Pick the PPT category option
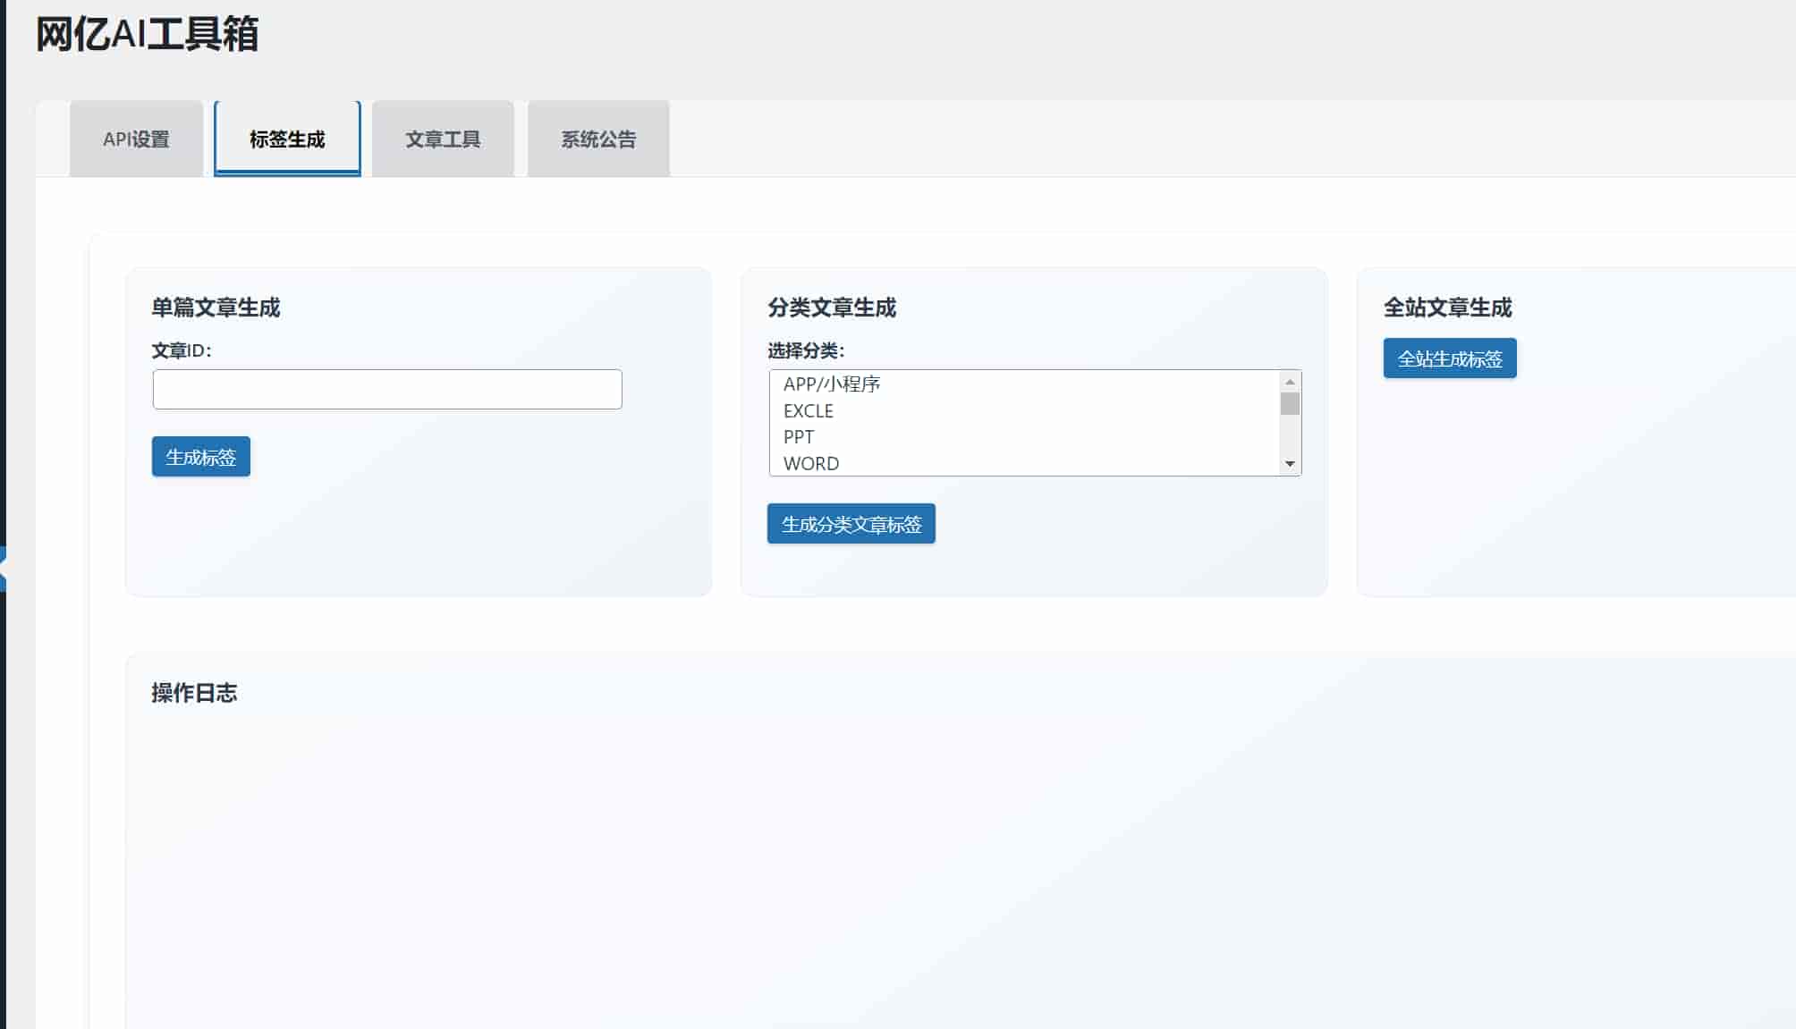Screen dimensions: 1796x1029 point(798,437)
